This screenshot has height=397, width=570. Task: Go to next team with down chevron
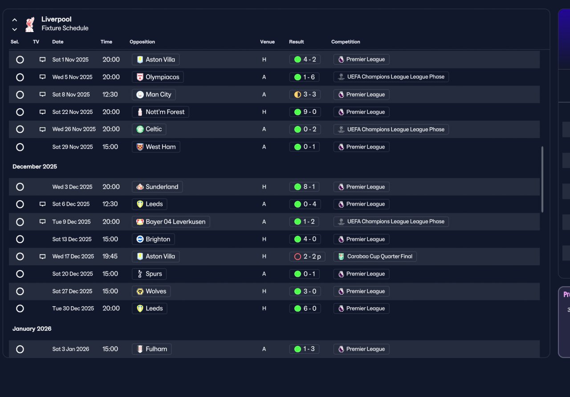[x=15, y=29]
